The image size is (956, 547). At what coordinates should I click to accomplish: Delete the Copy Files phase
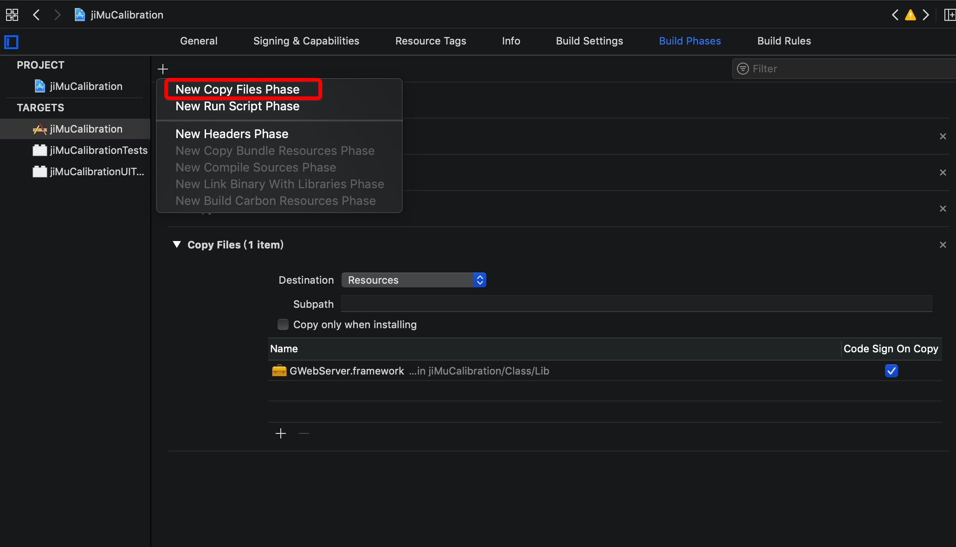pos(943,245)
